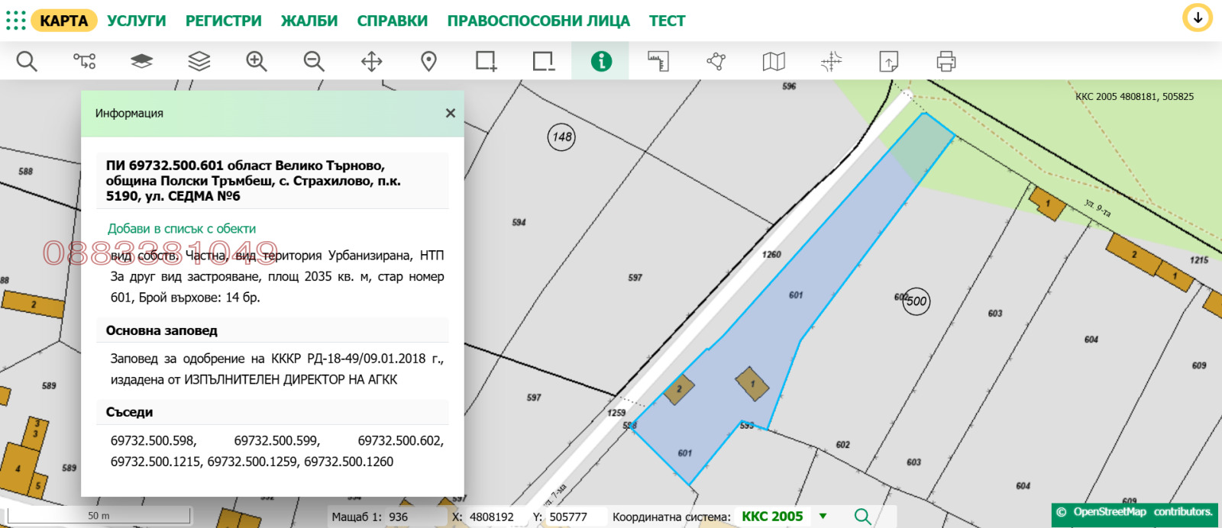Activate the pan map tool

[x=372, y=61]
